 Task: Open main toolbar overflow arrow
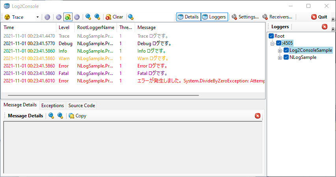333,20
